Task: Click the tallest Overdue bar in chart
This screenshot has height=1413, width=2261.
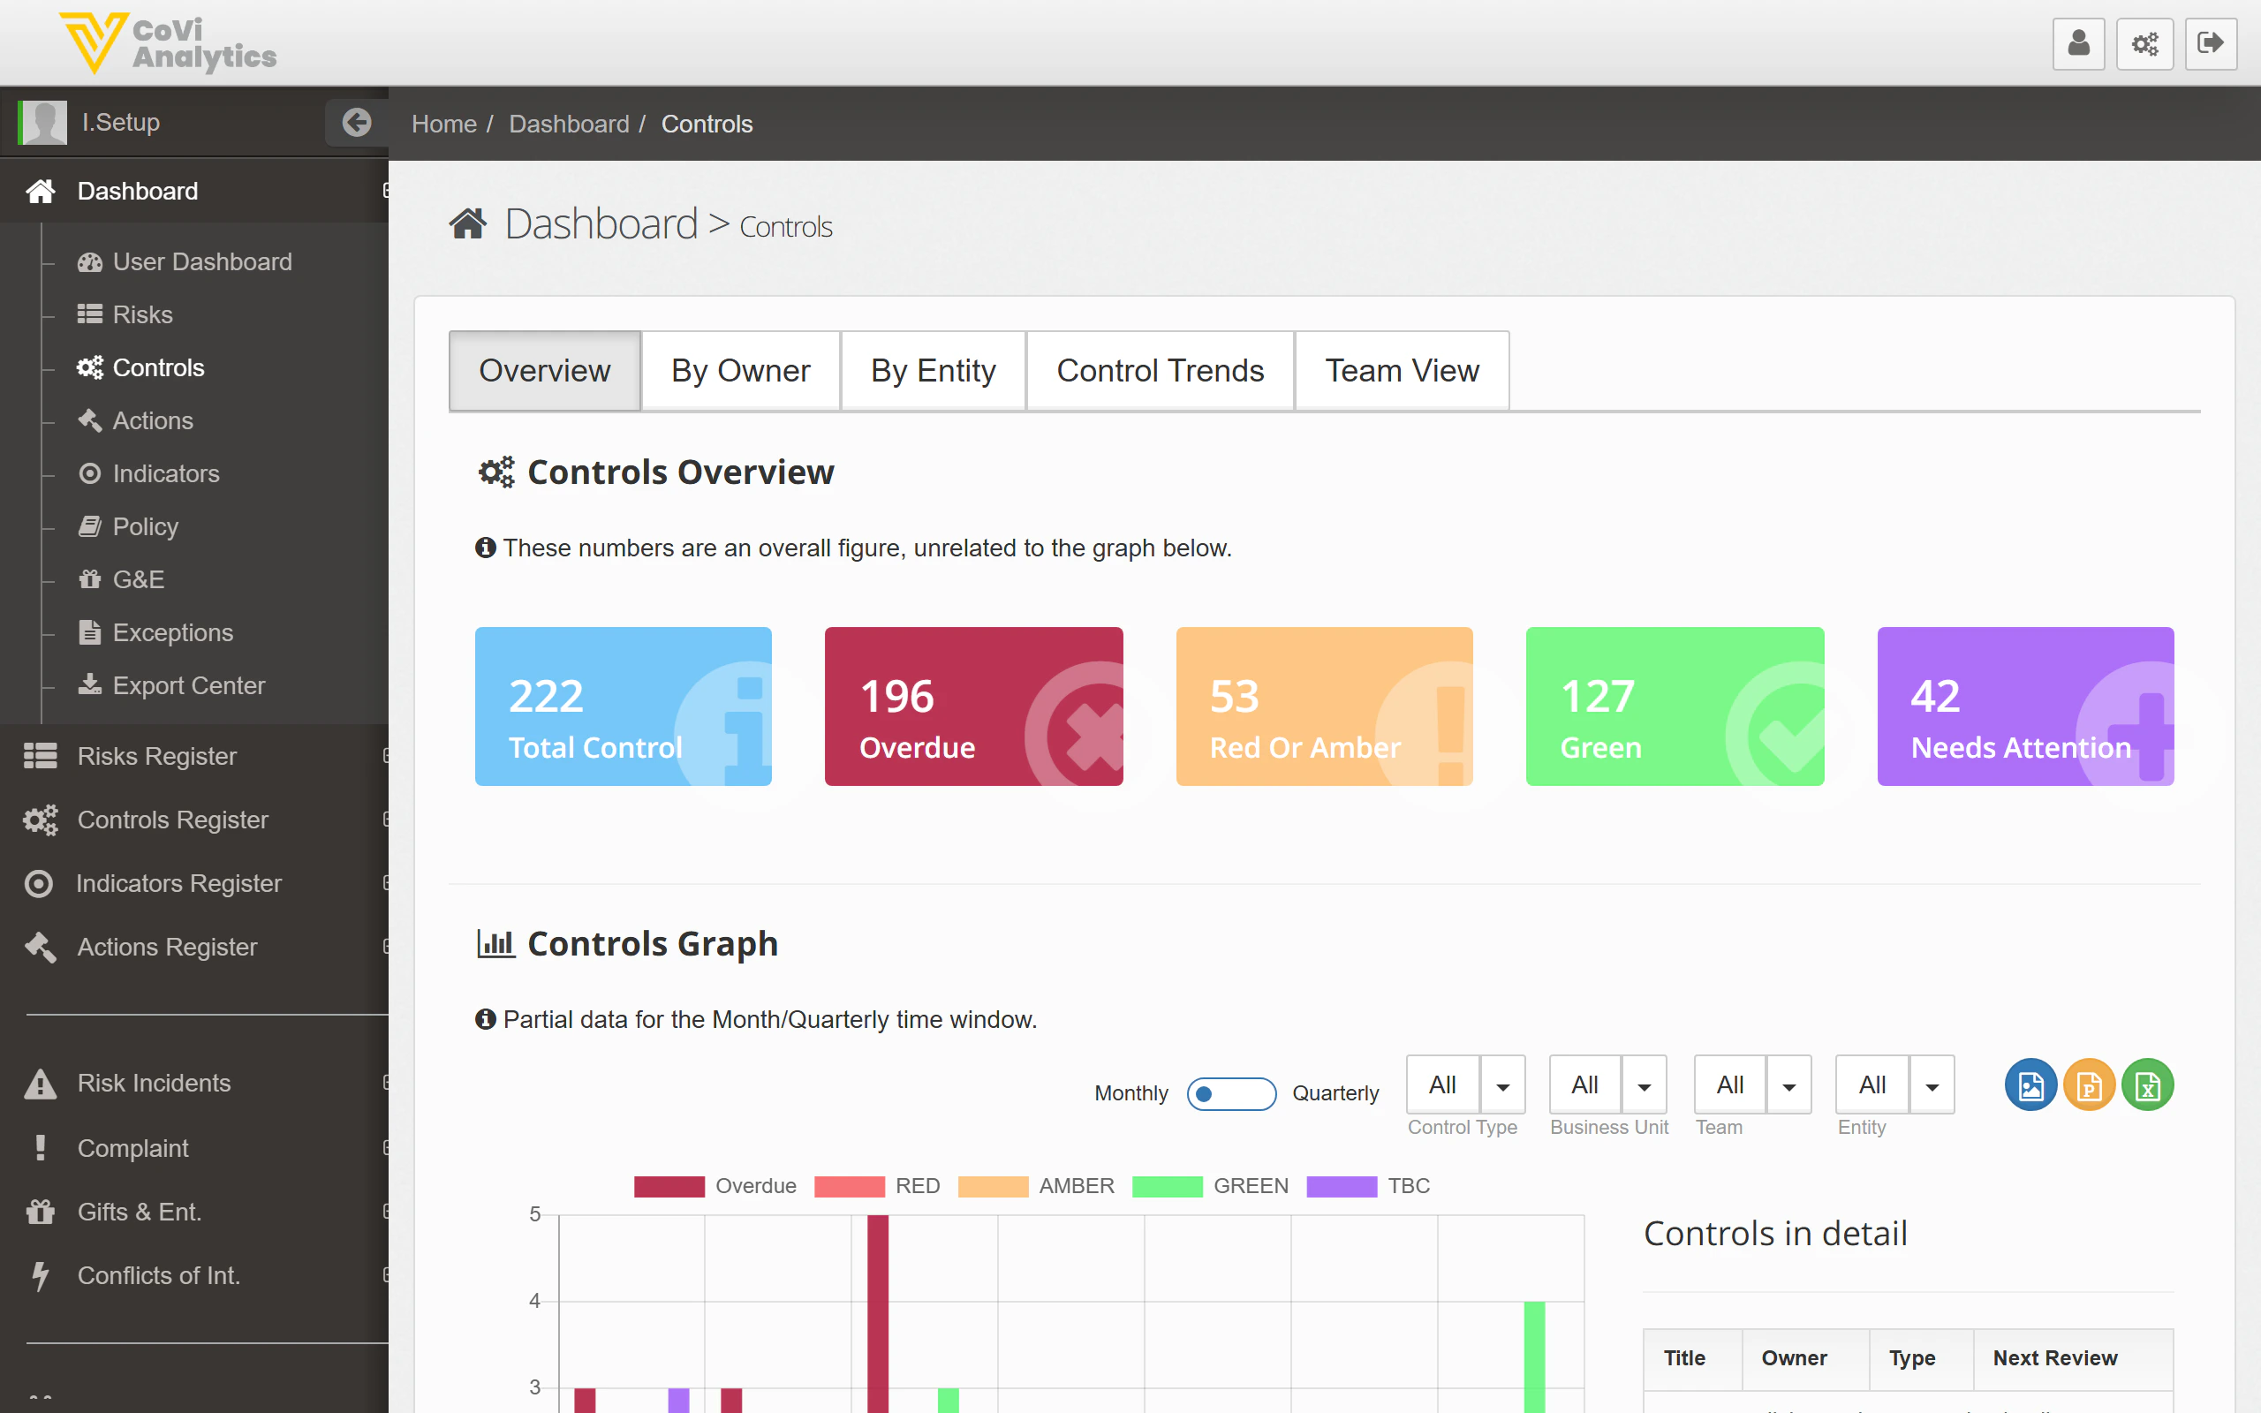Action: (x=877, y=1313)
